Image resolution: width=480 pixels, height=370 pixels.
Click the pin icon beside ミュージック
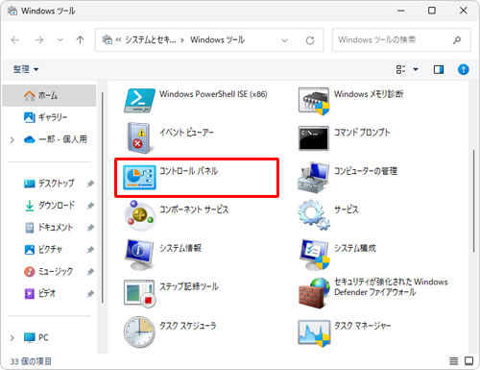point(90,272)
